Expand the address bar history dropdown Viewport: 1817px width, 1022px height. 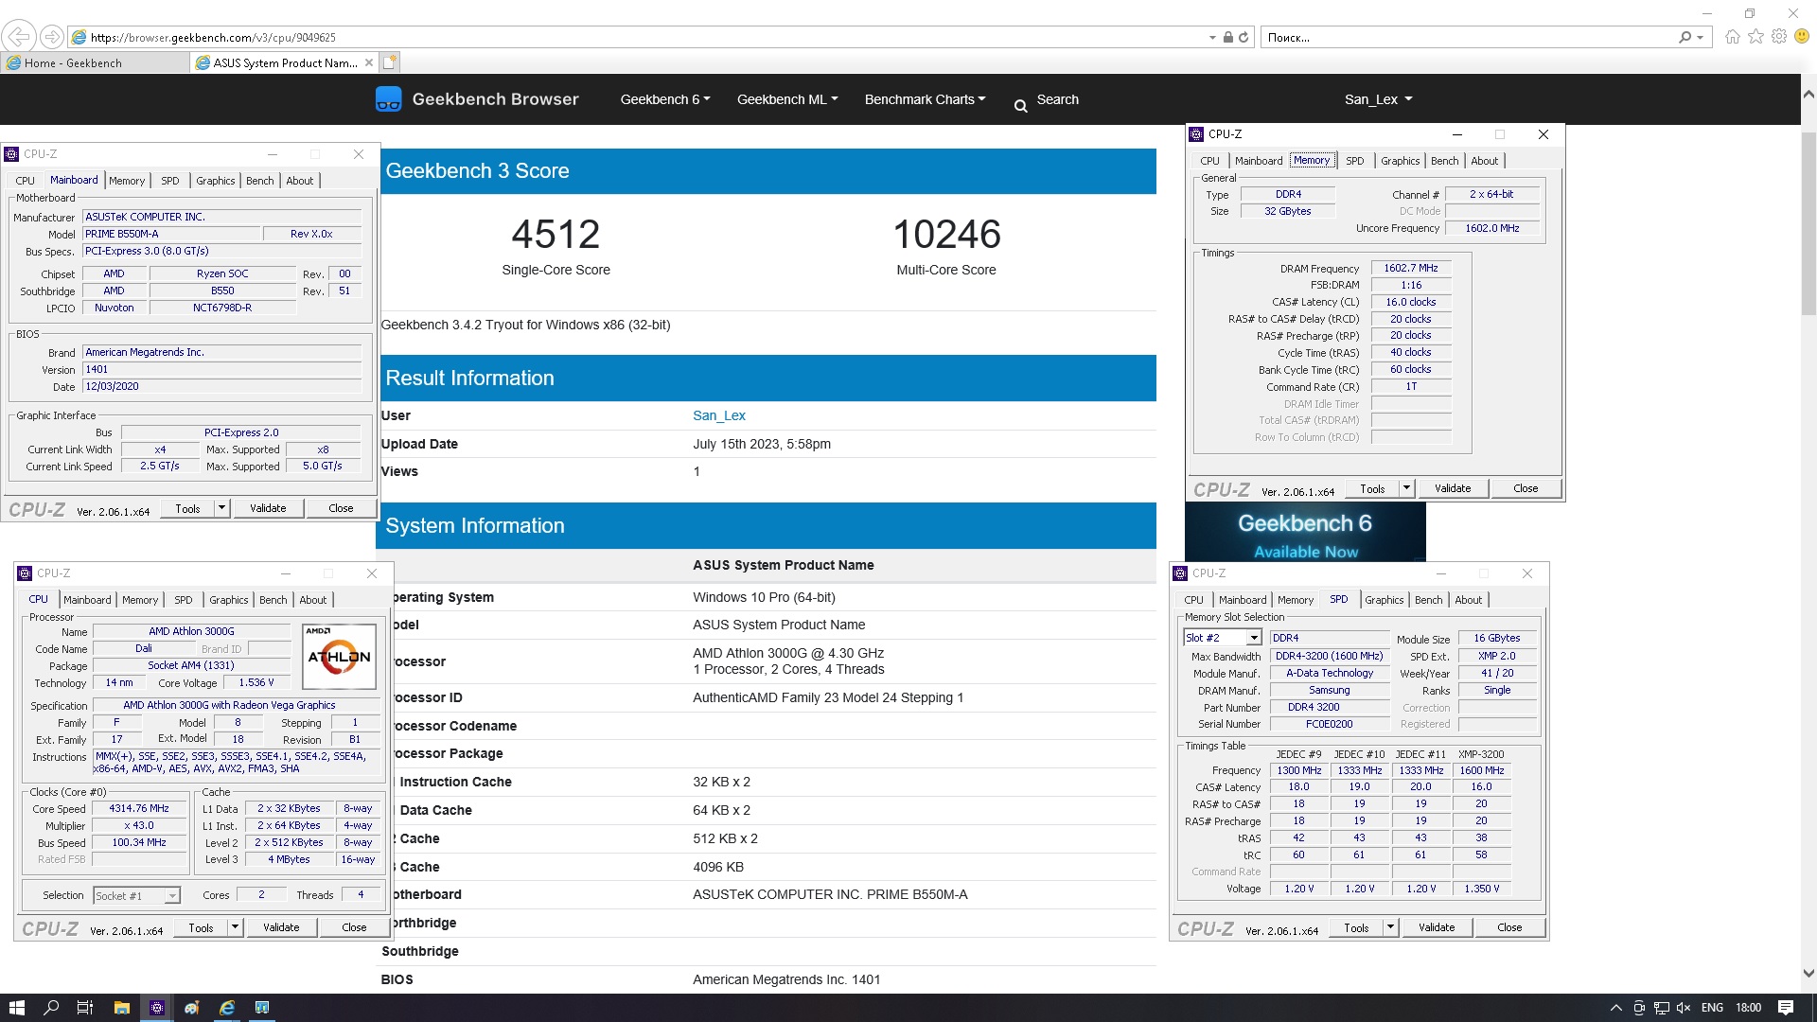tap(1212, 37)
